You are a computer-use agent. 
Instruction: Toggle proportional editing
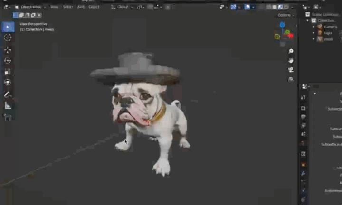click(168, 7)
